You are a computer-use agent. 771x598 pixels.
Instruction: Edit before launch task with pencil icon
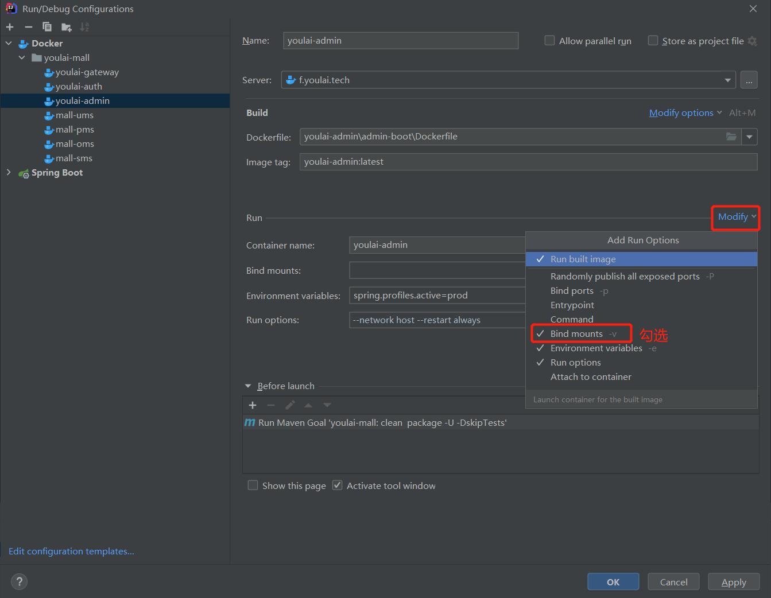[290, 405]
